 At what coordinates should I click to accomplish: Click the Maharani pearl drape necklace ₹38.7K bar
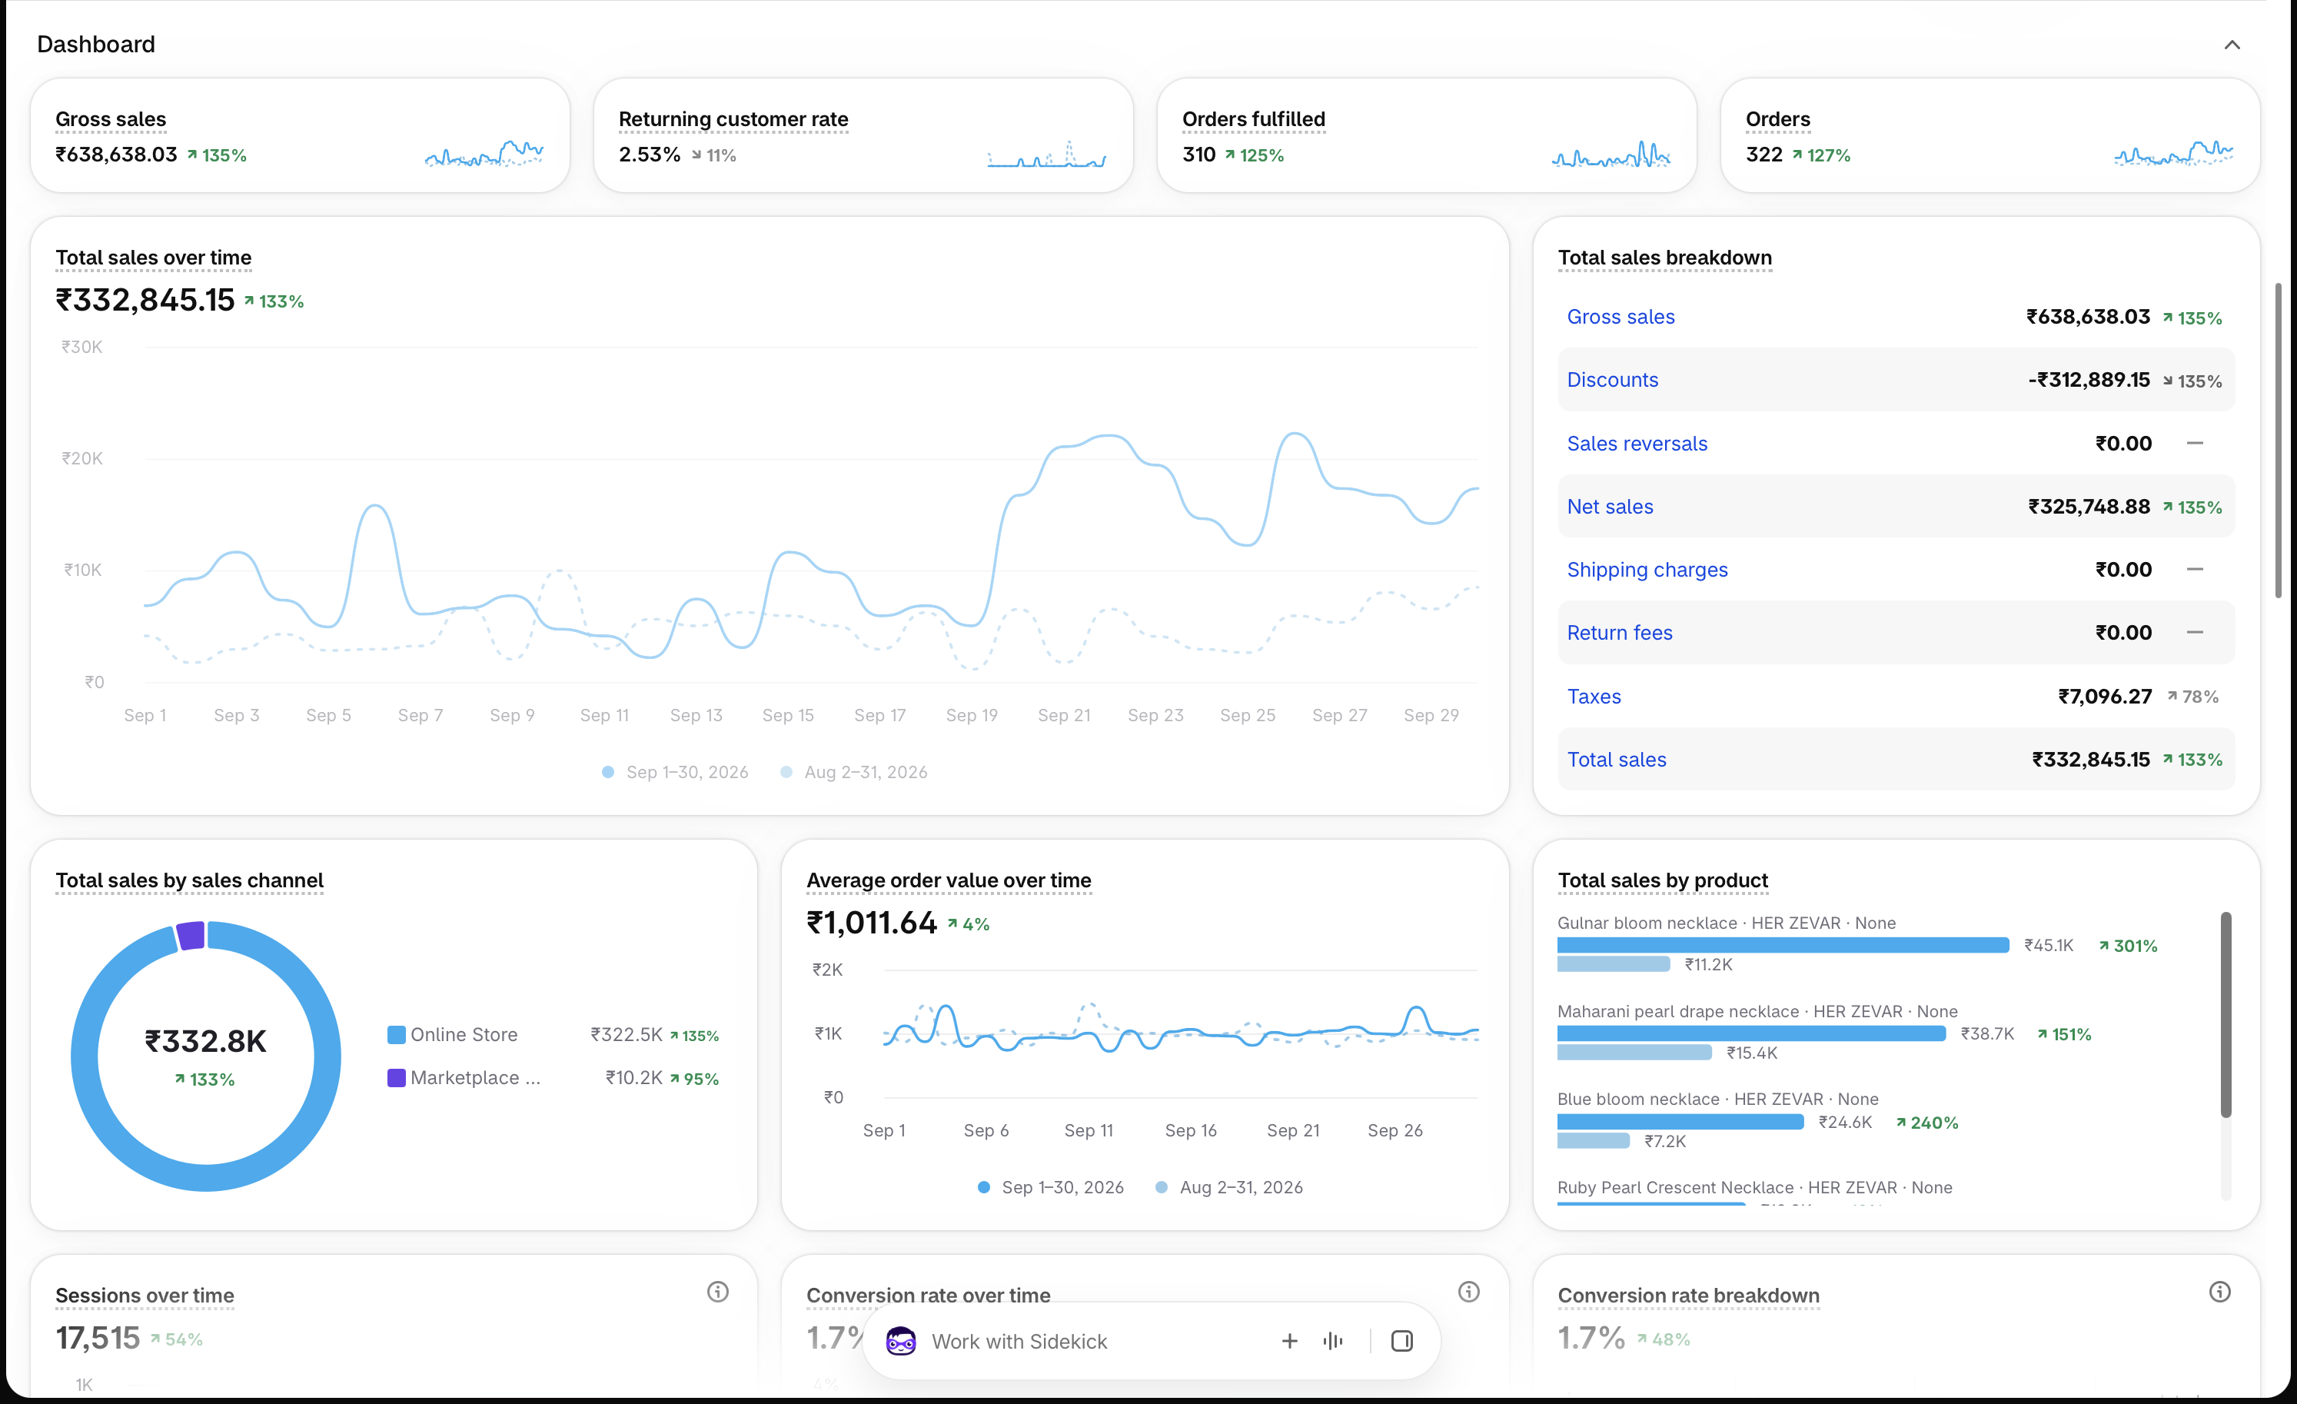[x=1750, y=1034]
